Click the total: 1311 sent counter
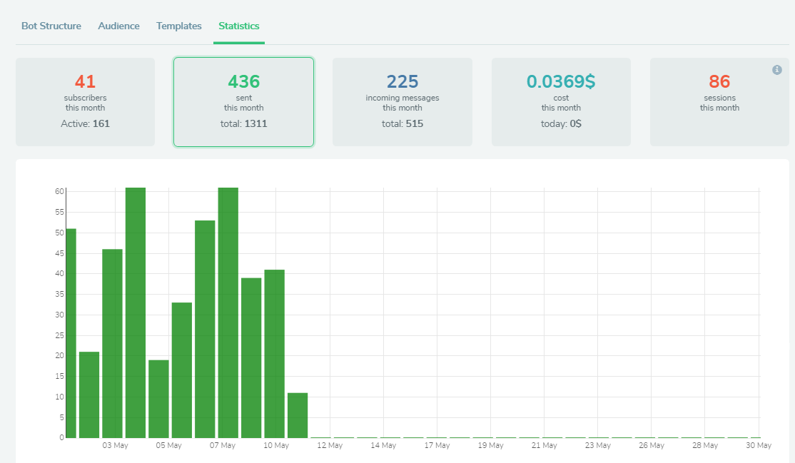 243,123
